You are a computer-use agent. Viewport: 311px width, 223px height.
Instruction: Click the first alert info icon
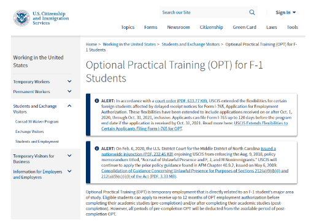(x=97, y=100)
